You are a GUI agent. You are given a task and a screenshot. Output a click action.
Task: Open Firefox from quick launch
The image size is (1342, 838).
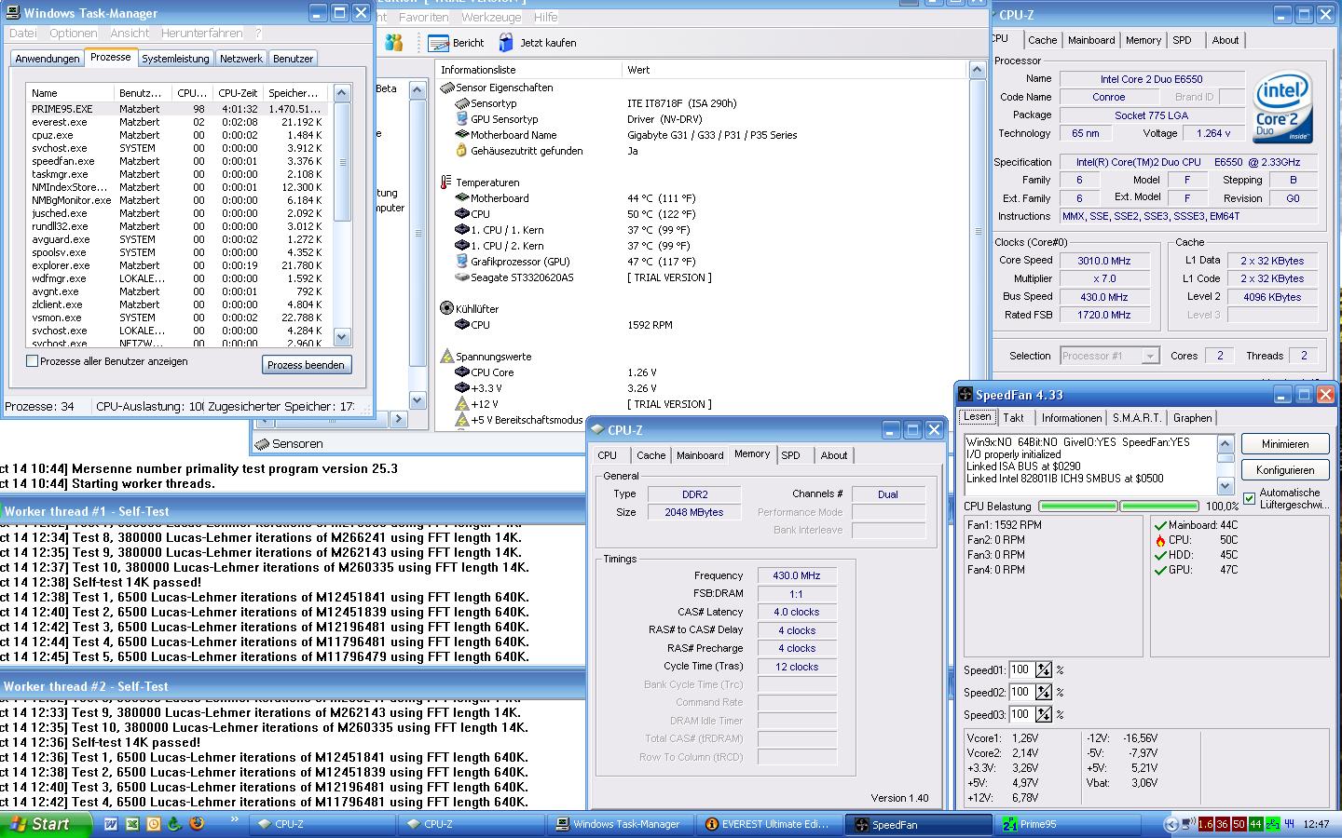coord(196,824)
